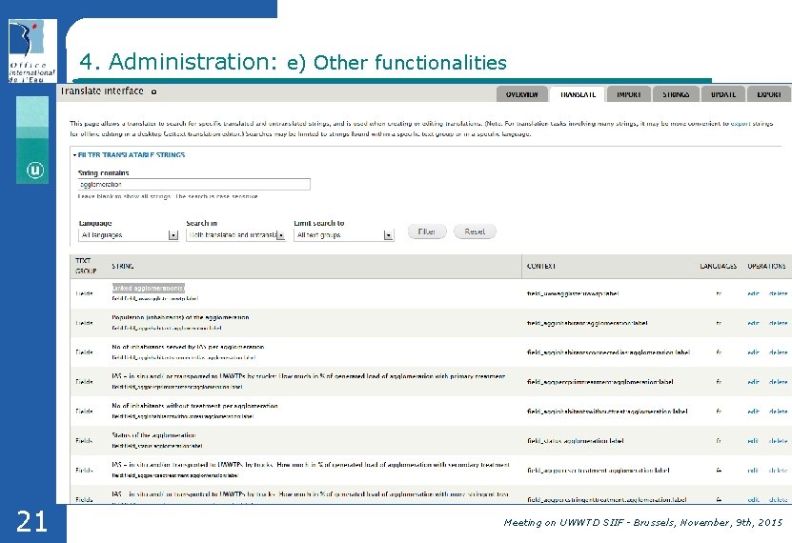
Task: Click the String column header
Action: coord(123,266)
